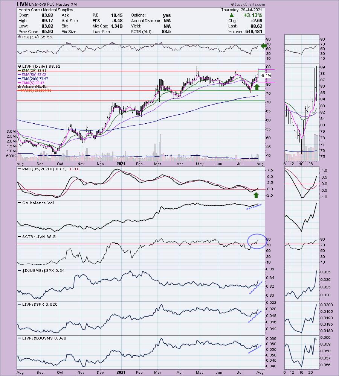Click the Yield N/A value
This screenshot has height=376, width=339.
click(167, 26)
